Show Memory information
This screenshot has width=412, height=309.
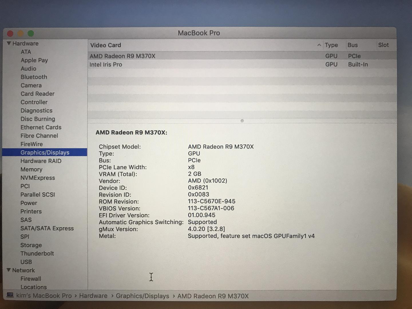point(31,169)
